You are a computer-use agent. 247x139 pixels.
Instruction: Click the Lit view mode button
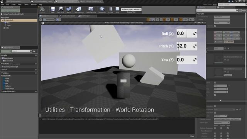point(58,20)
